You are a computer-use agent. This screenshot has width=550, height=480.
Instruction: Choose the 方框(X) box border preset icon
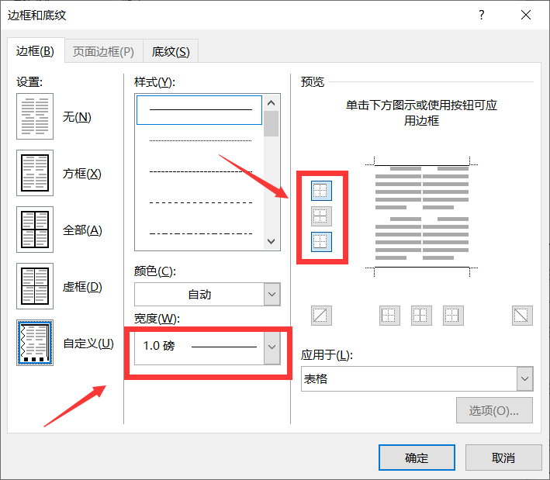pyautogui.click(x=35, y=173)
